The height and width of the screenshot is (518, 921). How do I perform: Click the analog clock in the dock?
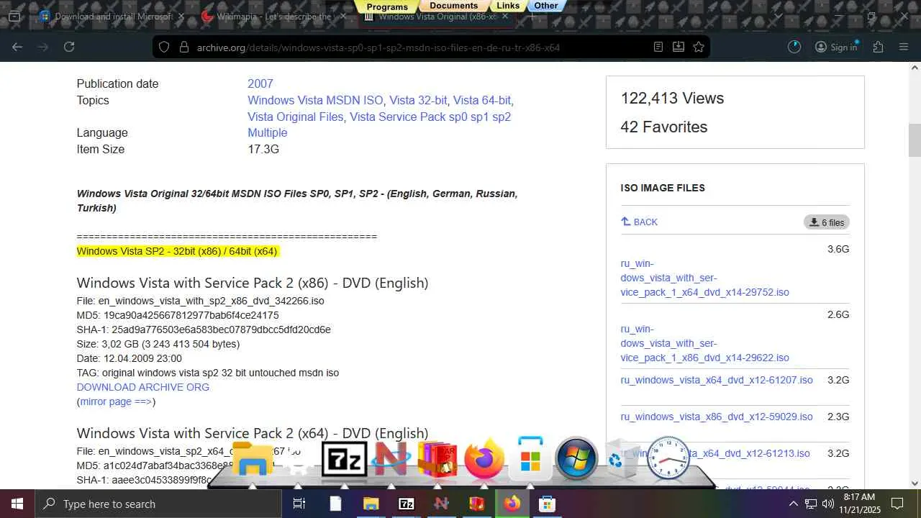point(668,458)
